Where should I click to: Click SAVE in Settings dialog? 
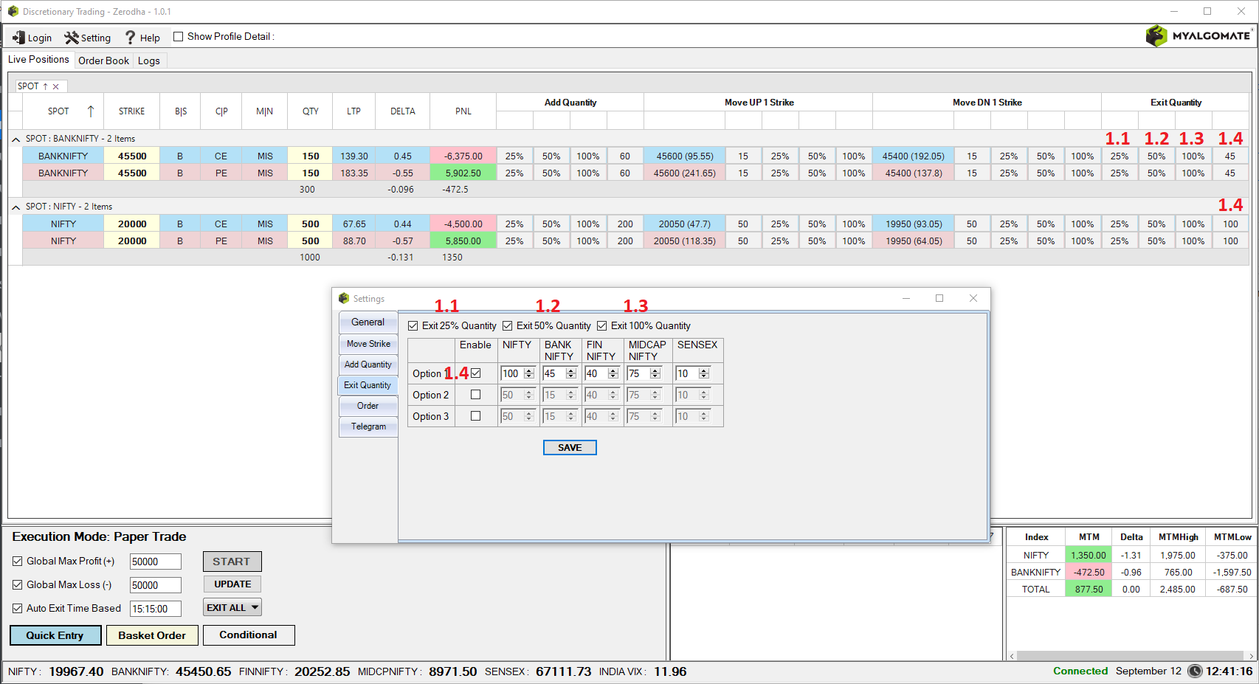tap(570, 448)
